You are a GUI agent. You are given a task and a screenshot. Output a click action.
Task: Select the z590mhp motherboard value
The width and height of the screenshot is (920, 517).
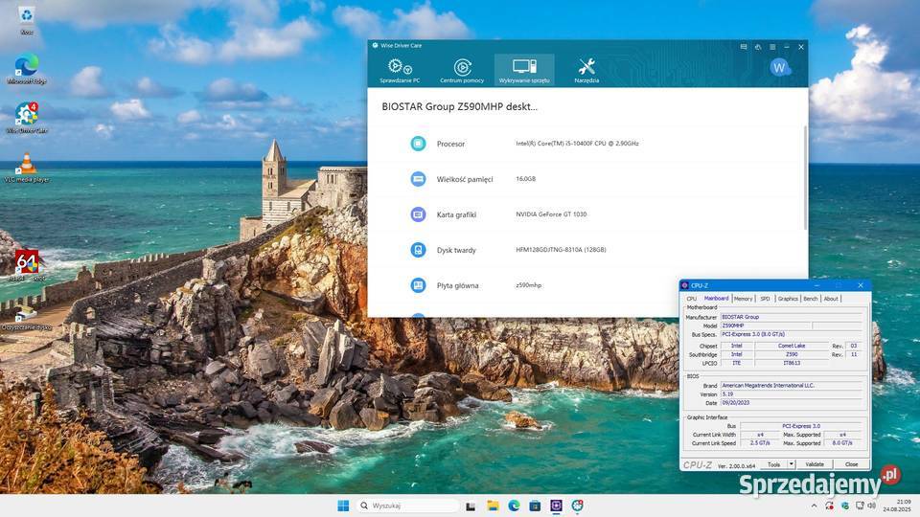tap(529, 285)
